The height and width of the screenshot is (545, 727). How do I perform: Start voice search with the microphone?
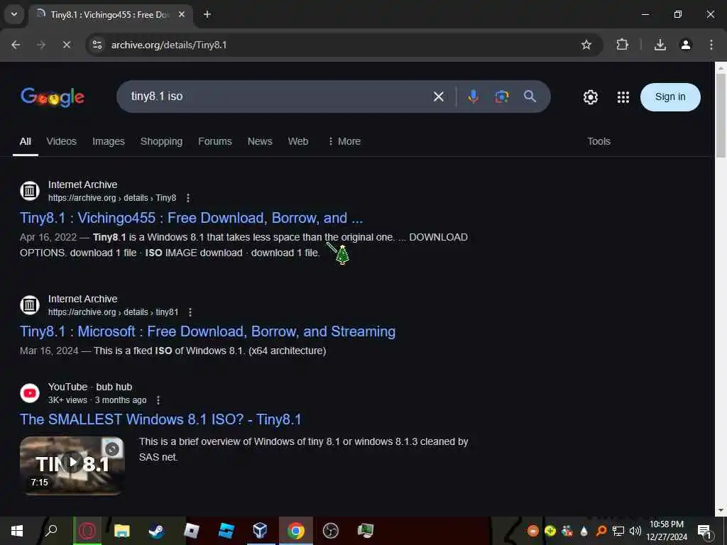click(x=473, y=97)
